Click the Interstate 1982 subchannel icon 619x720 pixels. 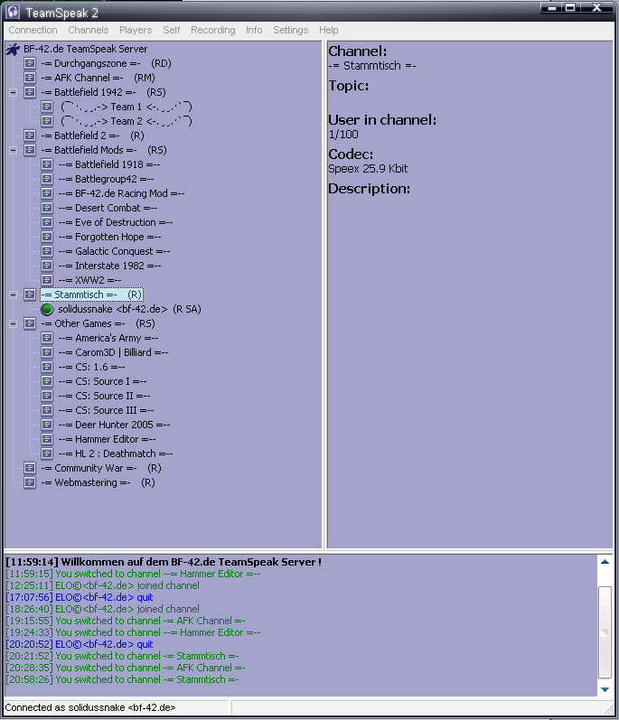(x=47, y=266)
